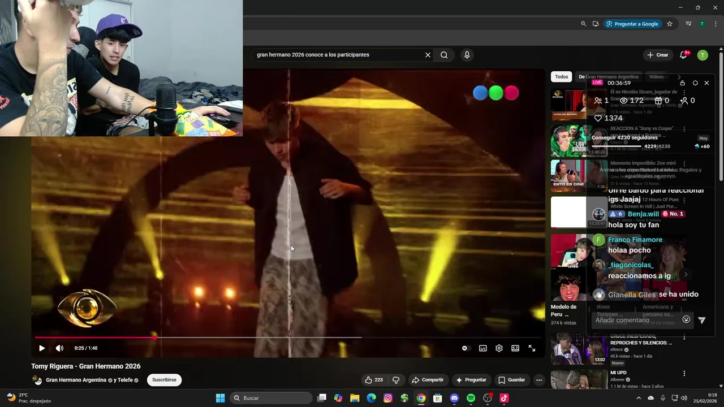This screenshot has width=724, height=407.
Task: Clear the YouTube search query with X
Action: click(428, 55)
